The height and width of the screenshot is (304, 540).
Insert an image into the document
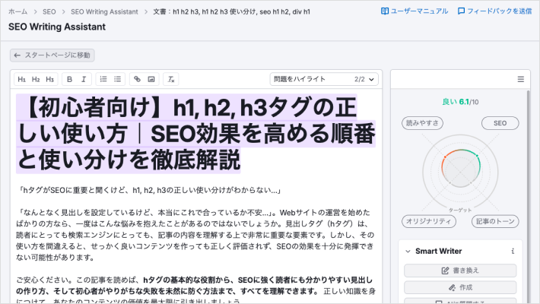151,79
